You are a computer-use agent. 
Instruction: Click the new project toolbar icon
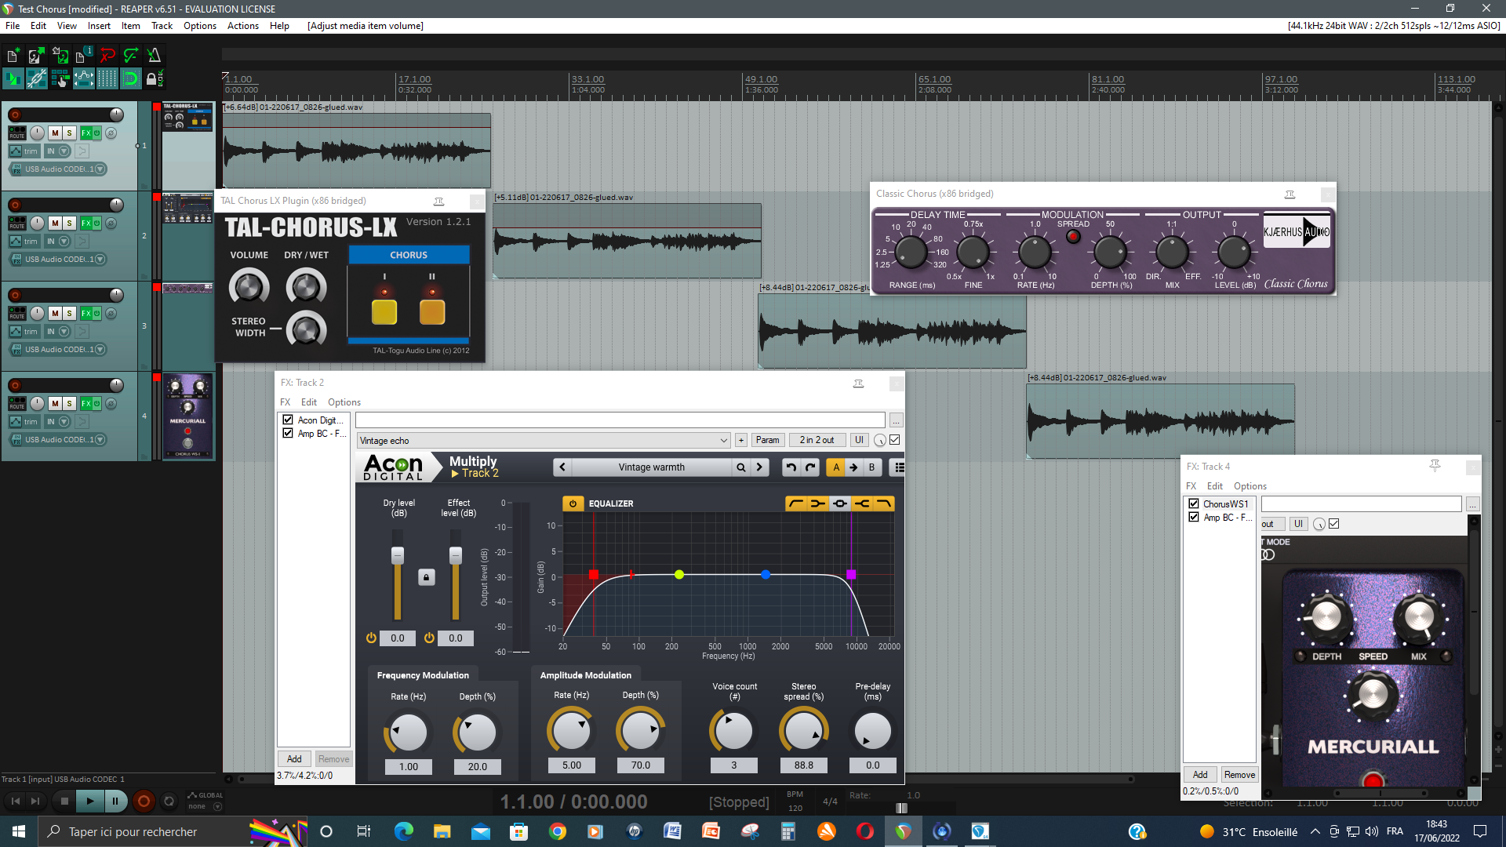click(x=13, y=55)
